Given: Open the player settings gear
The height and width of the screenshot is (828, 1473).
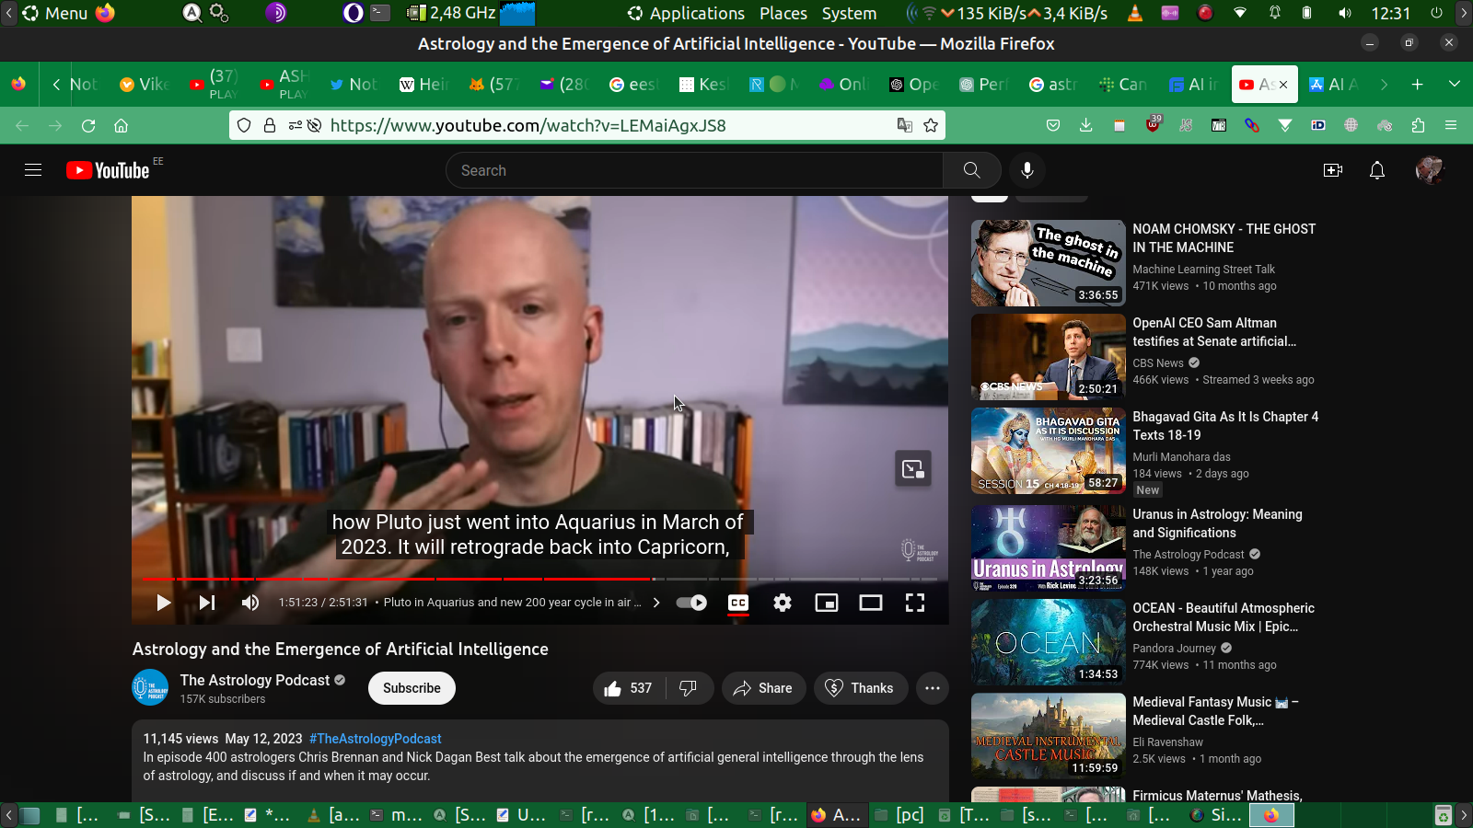Looking at the screenshot, I should pyautogui.click(x=783, y=603).
